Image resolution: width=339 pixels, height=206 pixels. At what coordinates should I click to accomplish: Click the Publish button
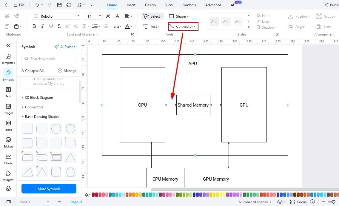pyautogui.click(x=332, y=5)
